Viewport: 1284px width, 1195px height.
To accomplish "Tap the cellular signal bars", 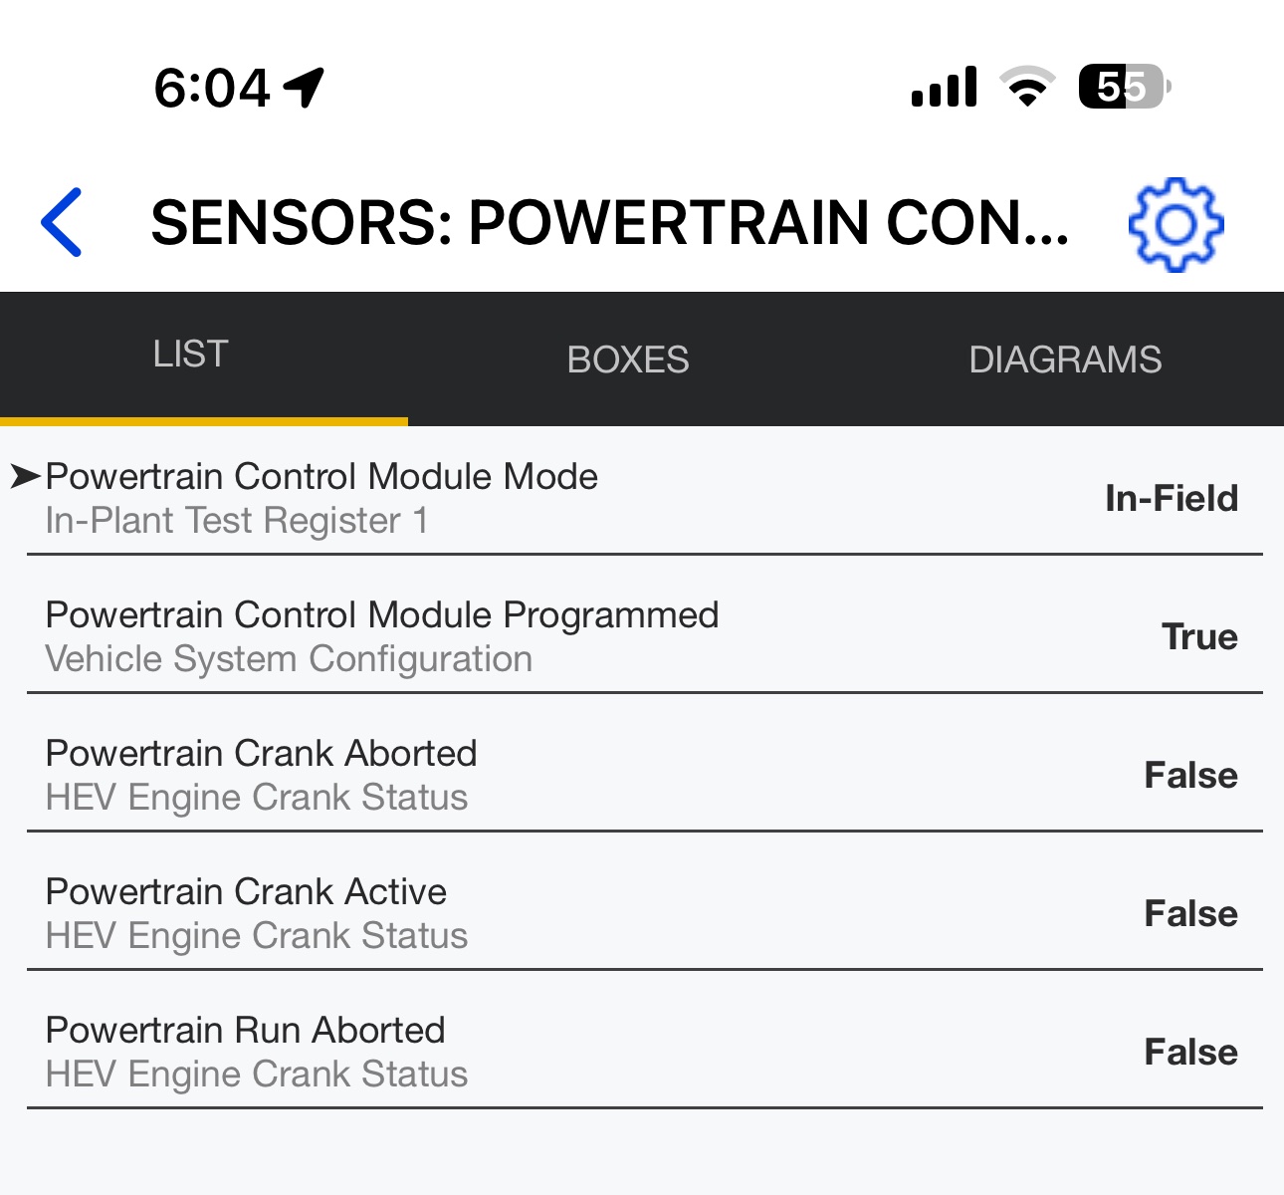I will pyautogui.click(x=944, y=88).
